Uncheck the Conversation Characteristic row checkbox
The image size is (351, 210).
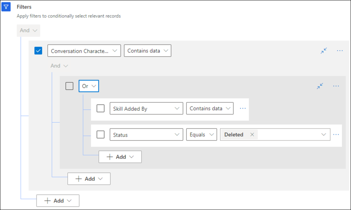(38, 51)
